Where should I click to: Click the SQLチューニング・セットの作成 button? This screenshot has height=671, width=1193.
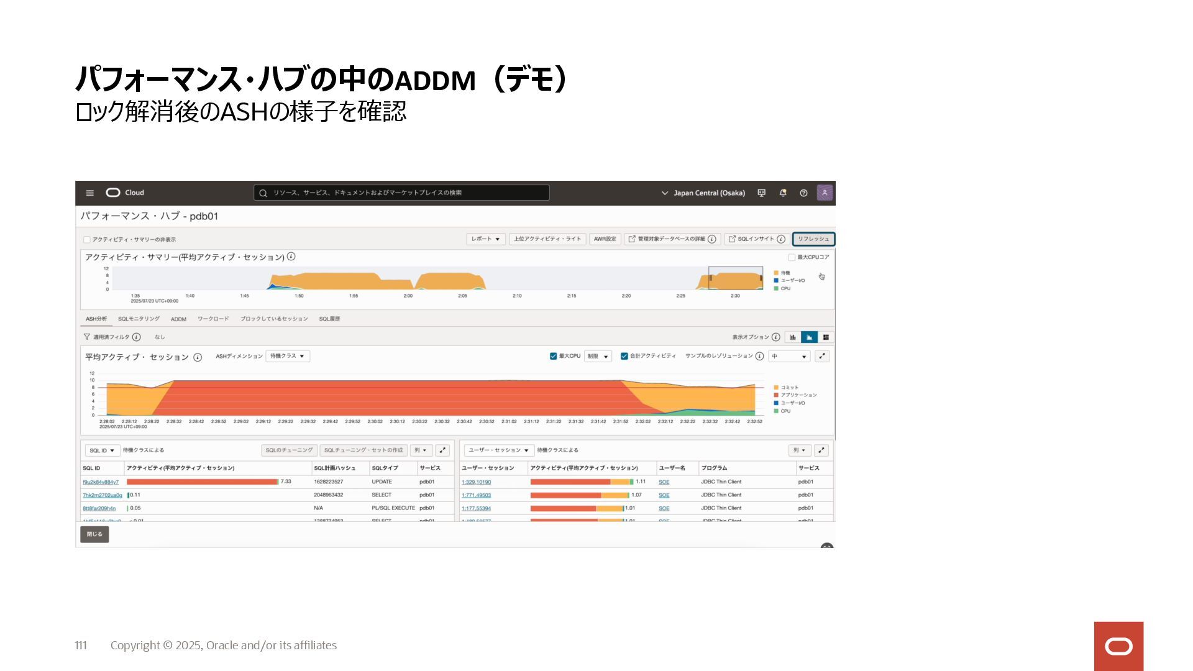click(x=363, y=450)
